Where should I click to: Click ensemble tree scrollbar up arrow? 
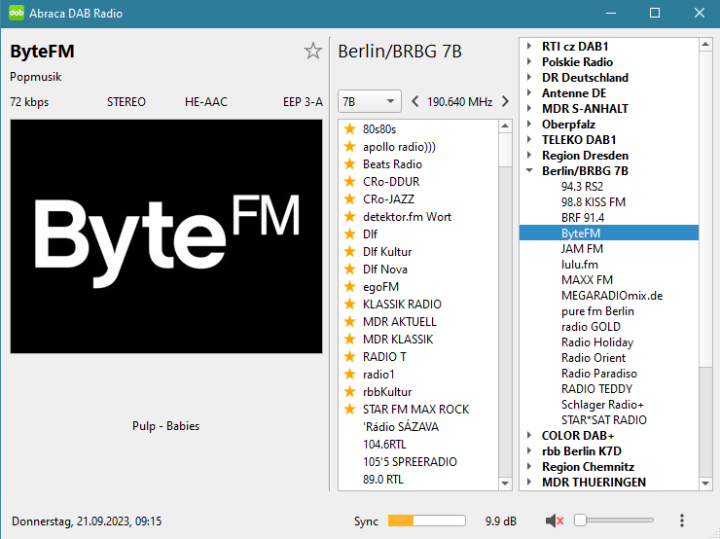[x=705, y=45]
